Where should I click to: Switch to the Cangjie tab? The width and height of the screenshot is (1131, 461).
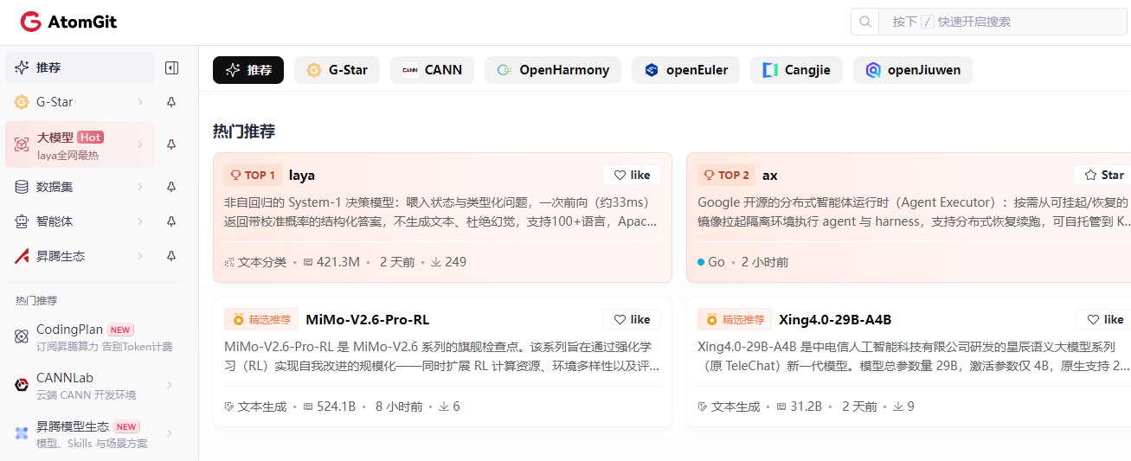pos(796,70)
